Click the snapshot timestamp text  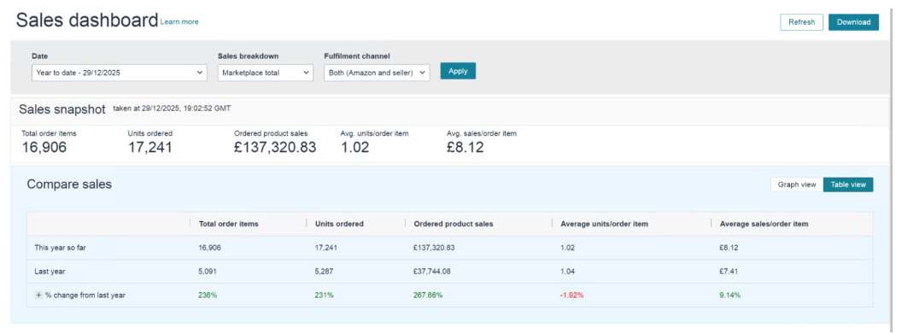coord(172,108)
